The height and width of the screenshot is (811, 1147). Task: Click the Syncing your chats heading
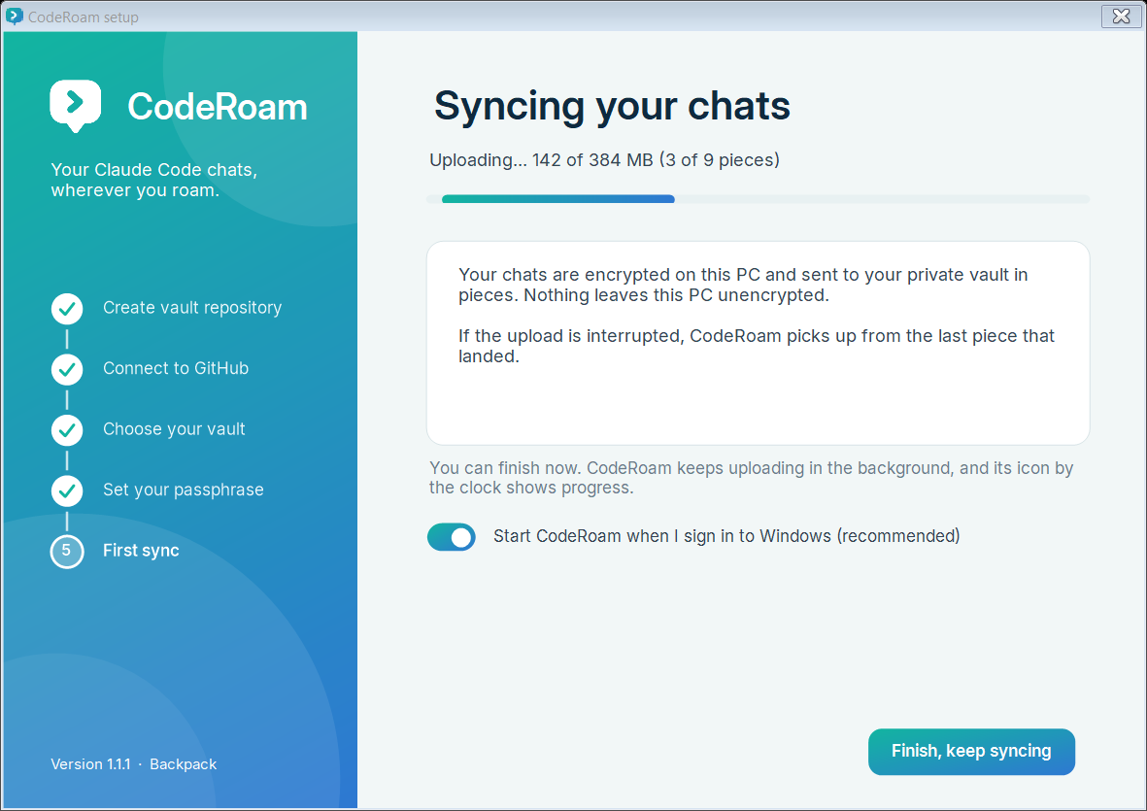[x=612, y=106]
